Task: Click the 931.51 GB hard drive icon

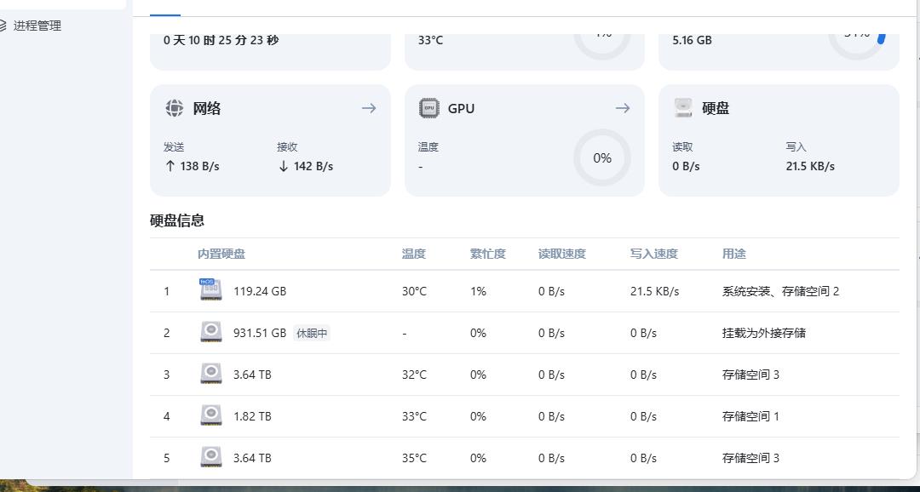Action: pos(210,332)
